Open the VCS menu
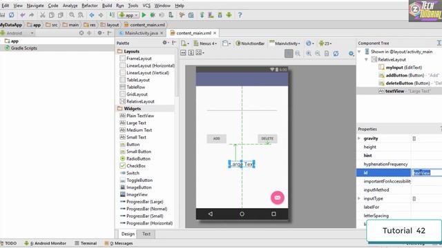This screenshot has height=248, width=442. tap(146, 6)
